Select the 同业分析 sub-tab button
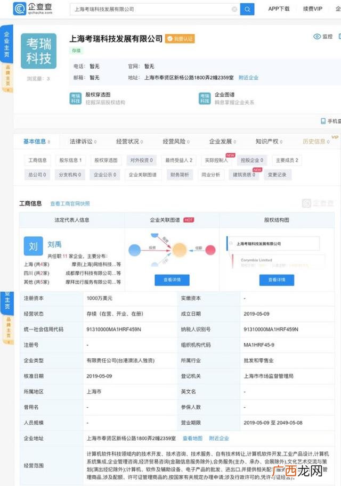The height and width of the screenshot is (486, 341). click(x=210, y=175)
